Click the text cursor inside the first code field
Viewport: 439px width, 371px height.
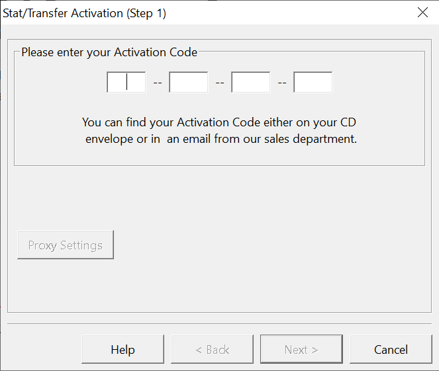tap(127, 81)
